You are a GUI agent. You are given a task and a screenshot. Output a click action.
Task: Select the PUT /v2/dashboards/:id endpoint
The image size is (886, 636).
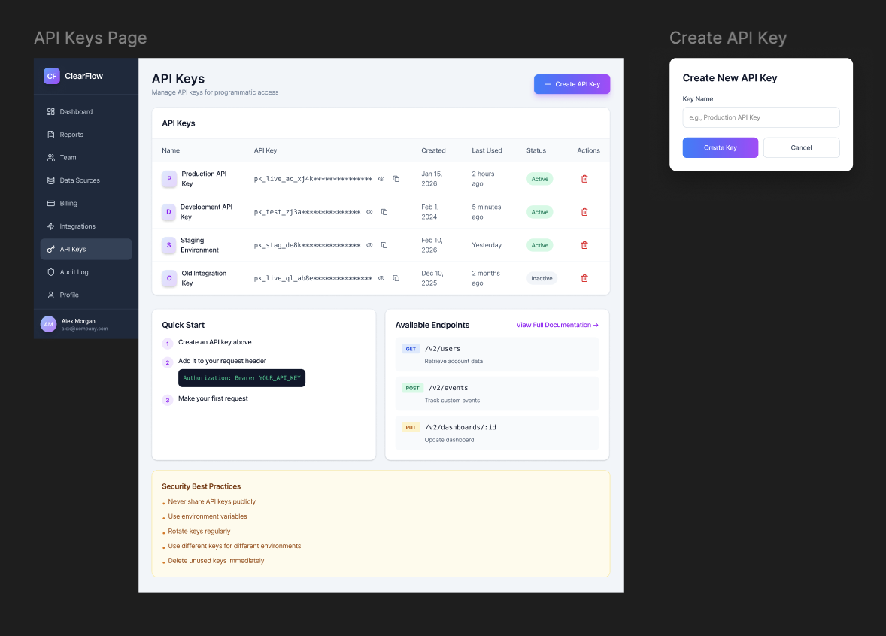(497, 433)
